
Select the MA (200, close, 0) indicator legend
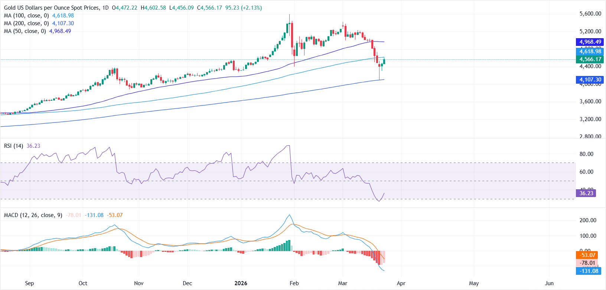[x=26, y=23]
